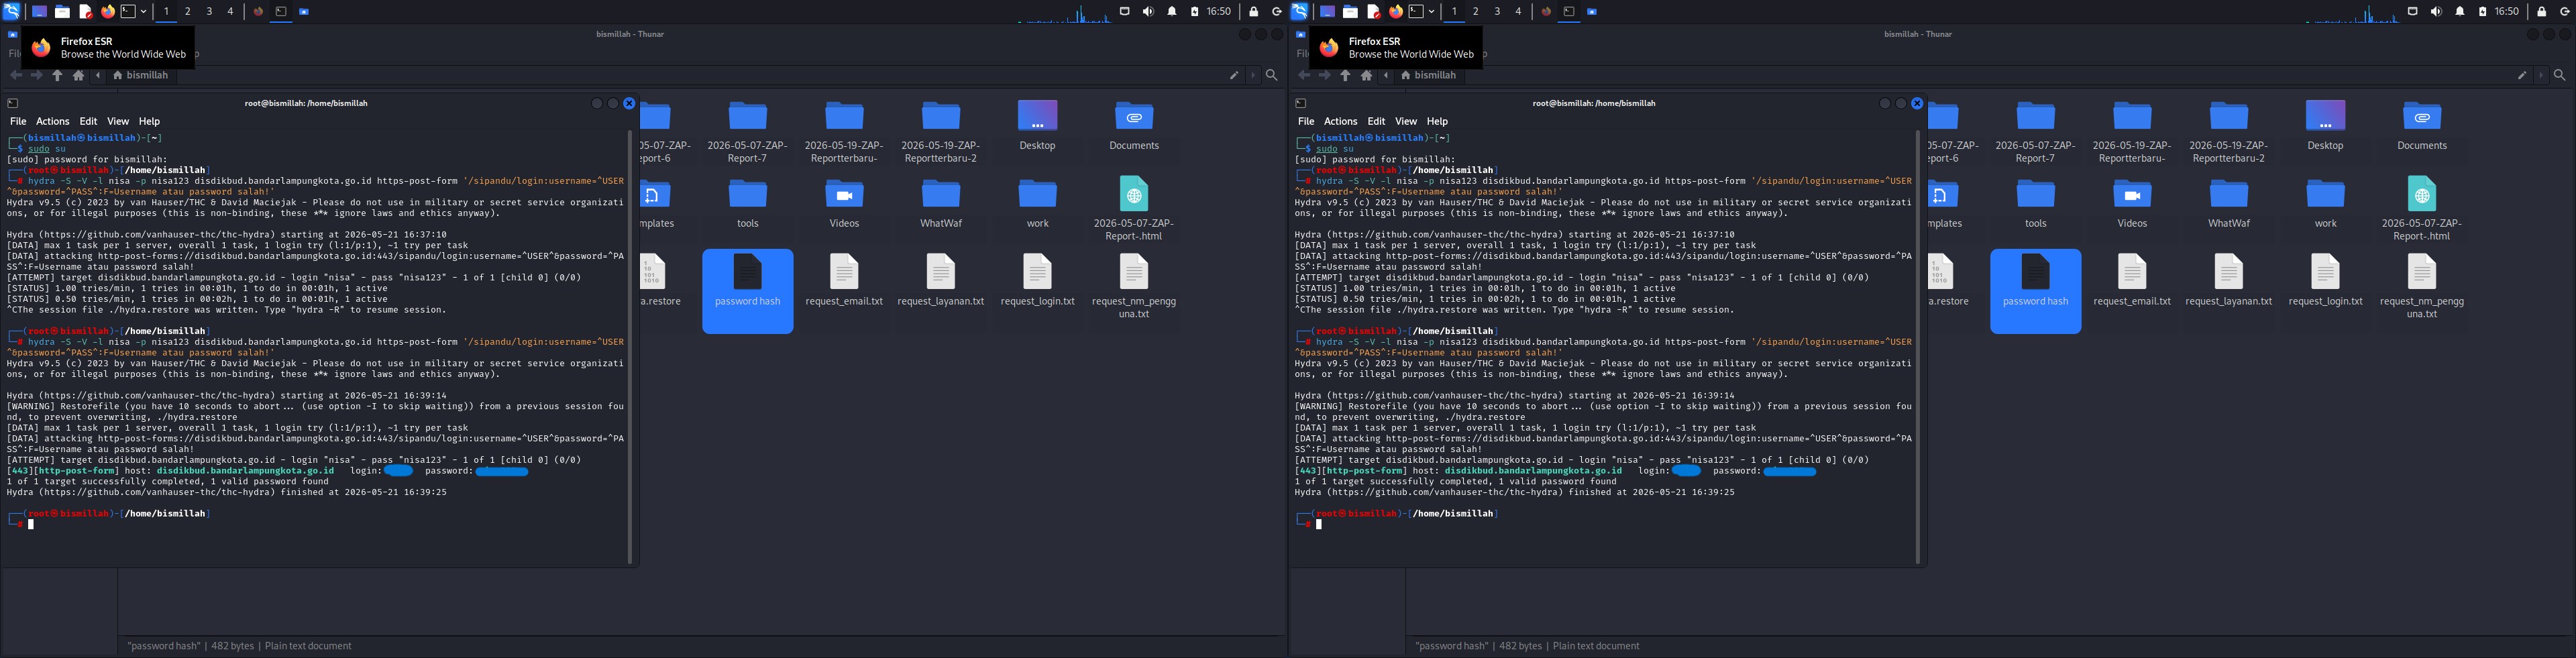Image resolution: width=2576 pixels, height=658 pixels.
Task: Select 2026-05-07-ZAP-Report-7 folder on left monitor
Action: point(747,132)
